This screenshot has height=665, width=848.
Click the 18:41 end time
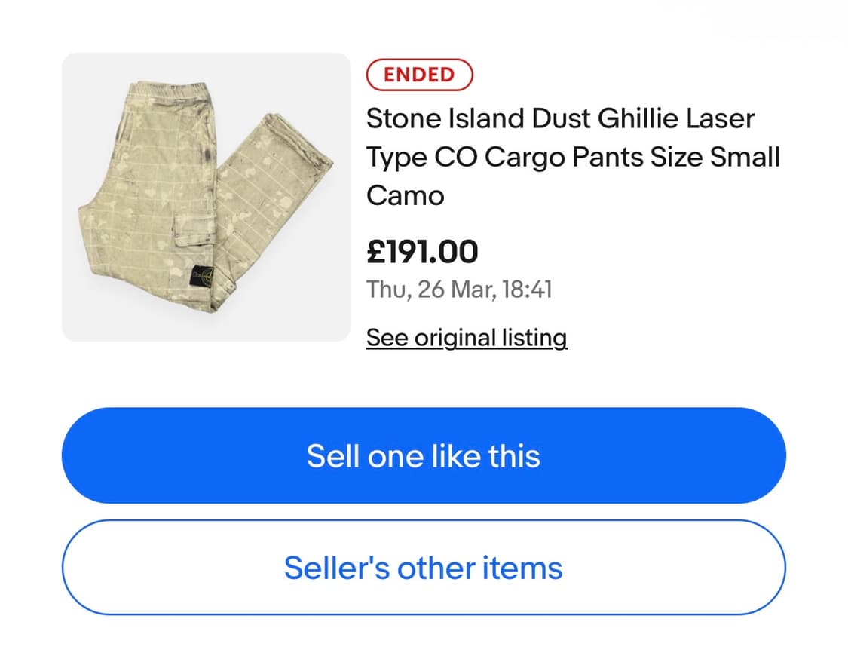[525, 290]
